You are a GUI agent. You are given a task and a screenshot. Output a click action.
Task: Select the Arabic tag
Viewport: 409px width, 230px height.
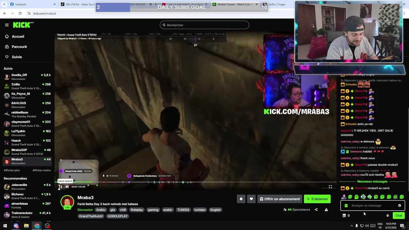click(x=101, y=210)
